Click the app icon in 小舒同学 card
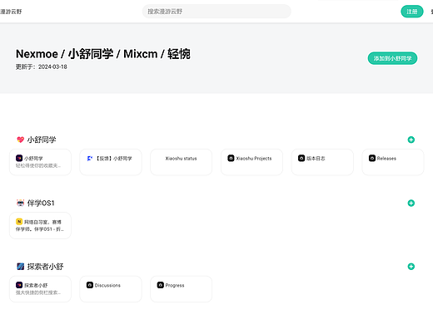The height and width of the screenshot is (324, 433). [x=19, y=158]
